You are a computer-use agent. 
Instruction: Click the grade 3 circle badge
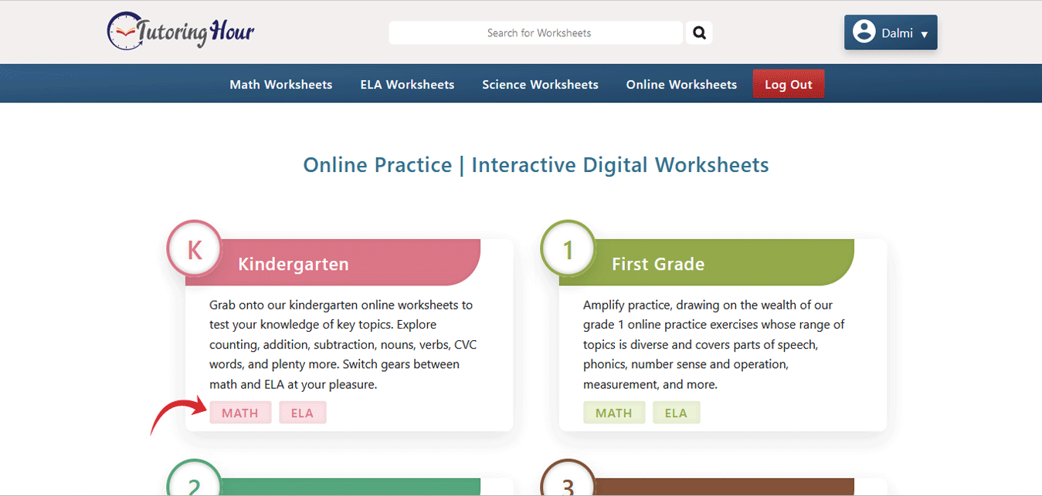(x=569, y=484)
